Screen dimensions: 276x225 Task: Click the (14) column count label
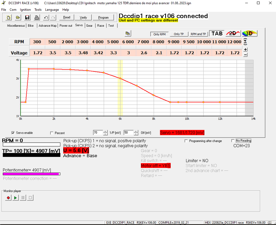pos(245,42)
